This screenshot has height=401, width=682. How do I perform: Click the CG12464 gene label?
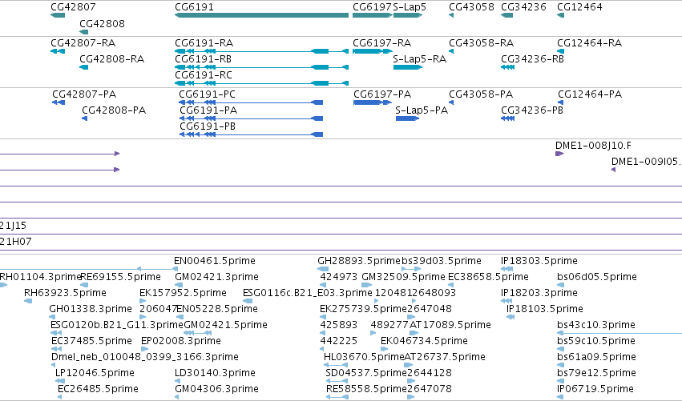(x=579, y=7)
